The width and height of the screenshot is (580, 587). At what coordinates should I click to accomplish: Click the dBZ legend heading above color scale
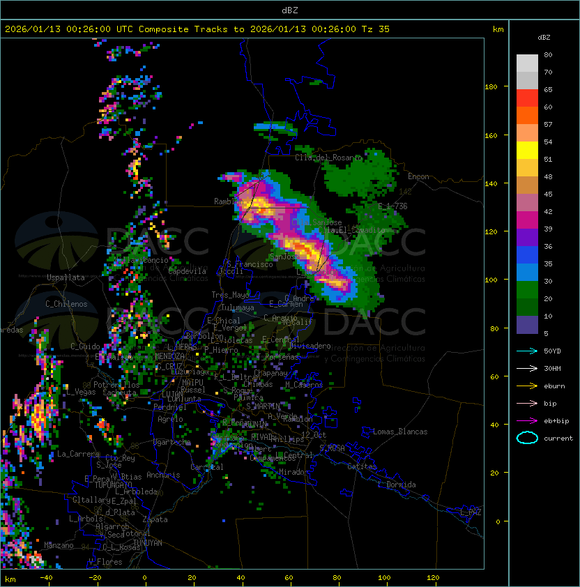pos(544,38)
